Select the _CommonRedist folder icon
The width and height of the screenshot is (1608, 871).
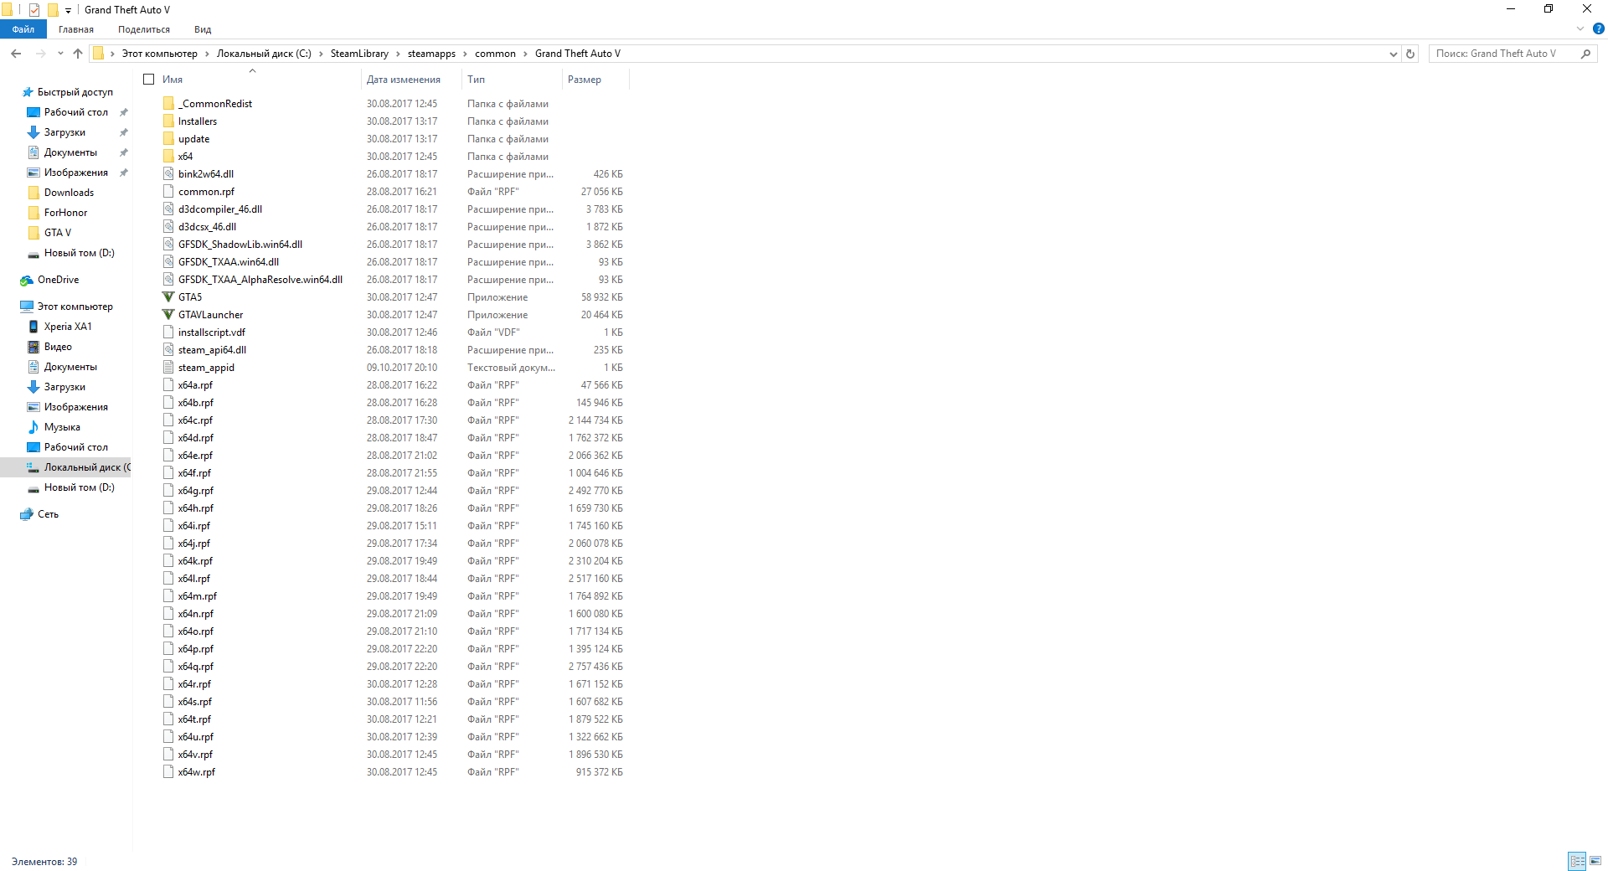pos(168,104)
